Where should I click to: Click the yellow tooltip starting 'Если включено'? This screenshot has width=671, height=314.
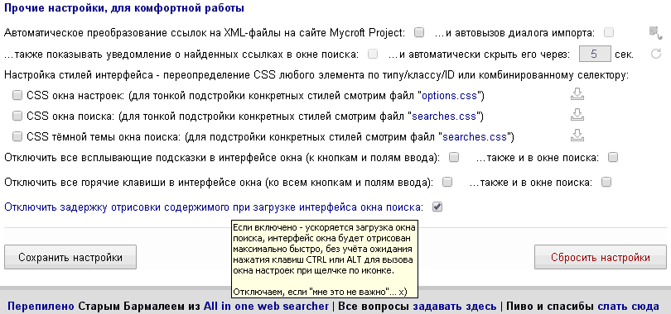point(325,259)
